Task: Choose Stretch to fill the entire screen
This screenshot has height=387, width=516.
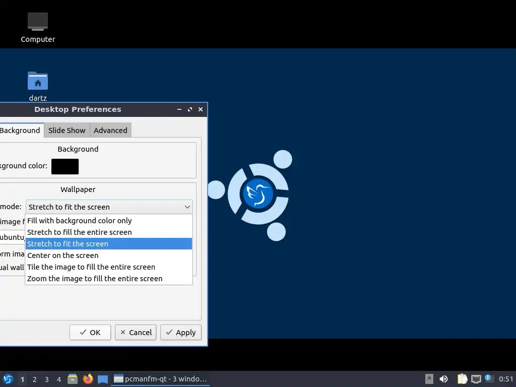Action: (109, 232)
